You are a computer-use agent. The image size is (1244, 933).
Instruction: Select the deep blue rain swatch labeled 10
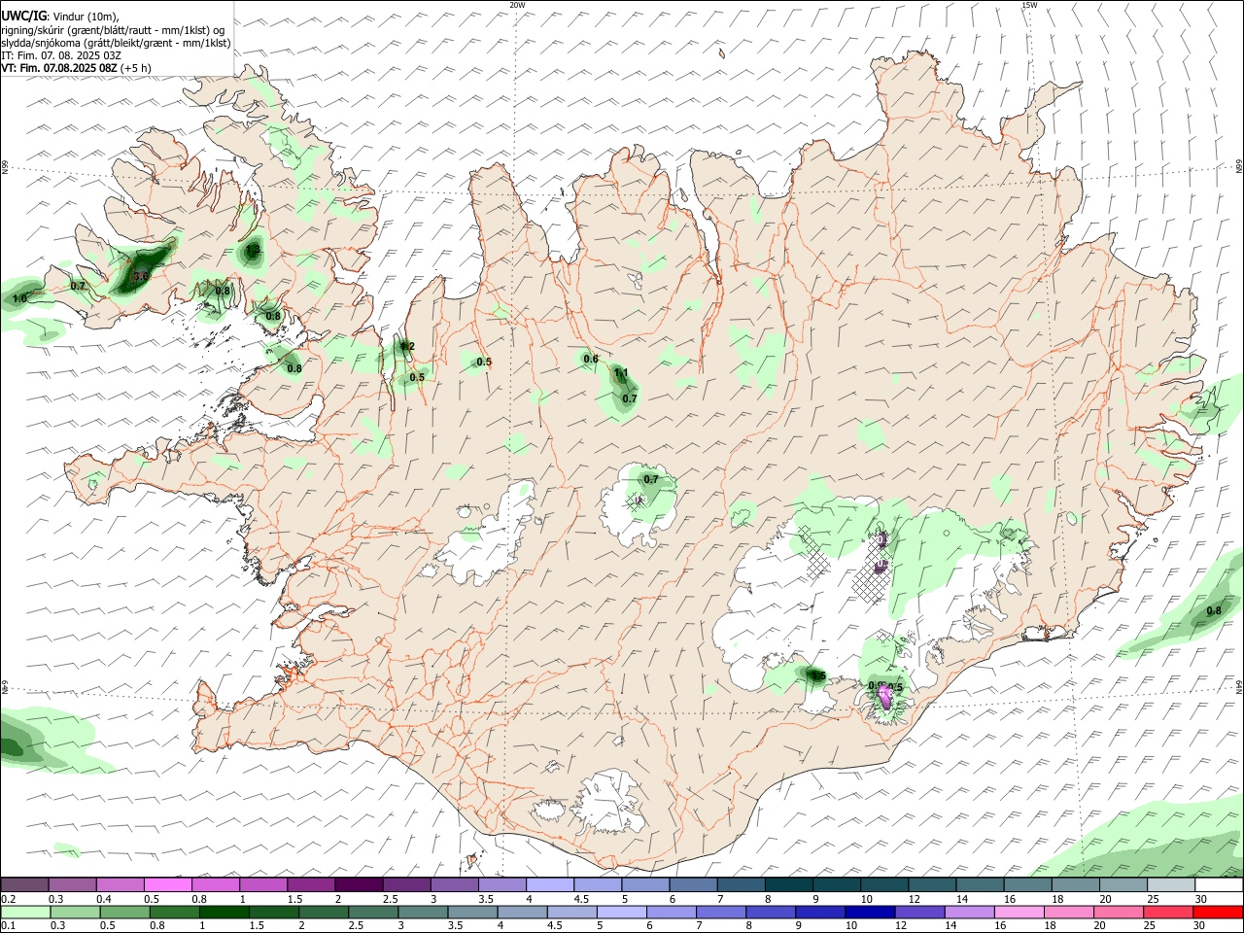coord(869,913)
